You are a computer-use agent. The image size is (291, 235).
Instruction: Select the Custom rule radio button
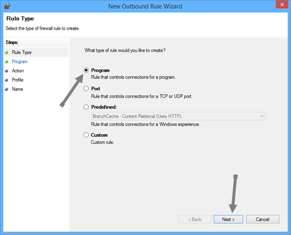(86, 135)
